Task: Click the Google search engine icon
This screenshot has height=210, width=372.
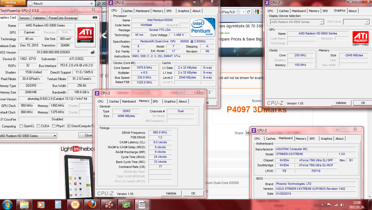Action: point(257,12)
